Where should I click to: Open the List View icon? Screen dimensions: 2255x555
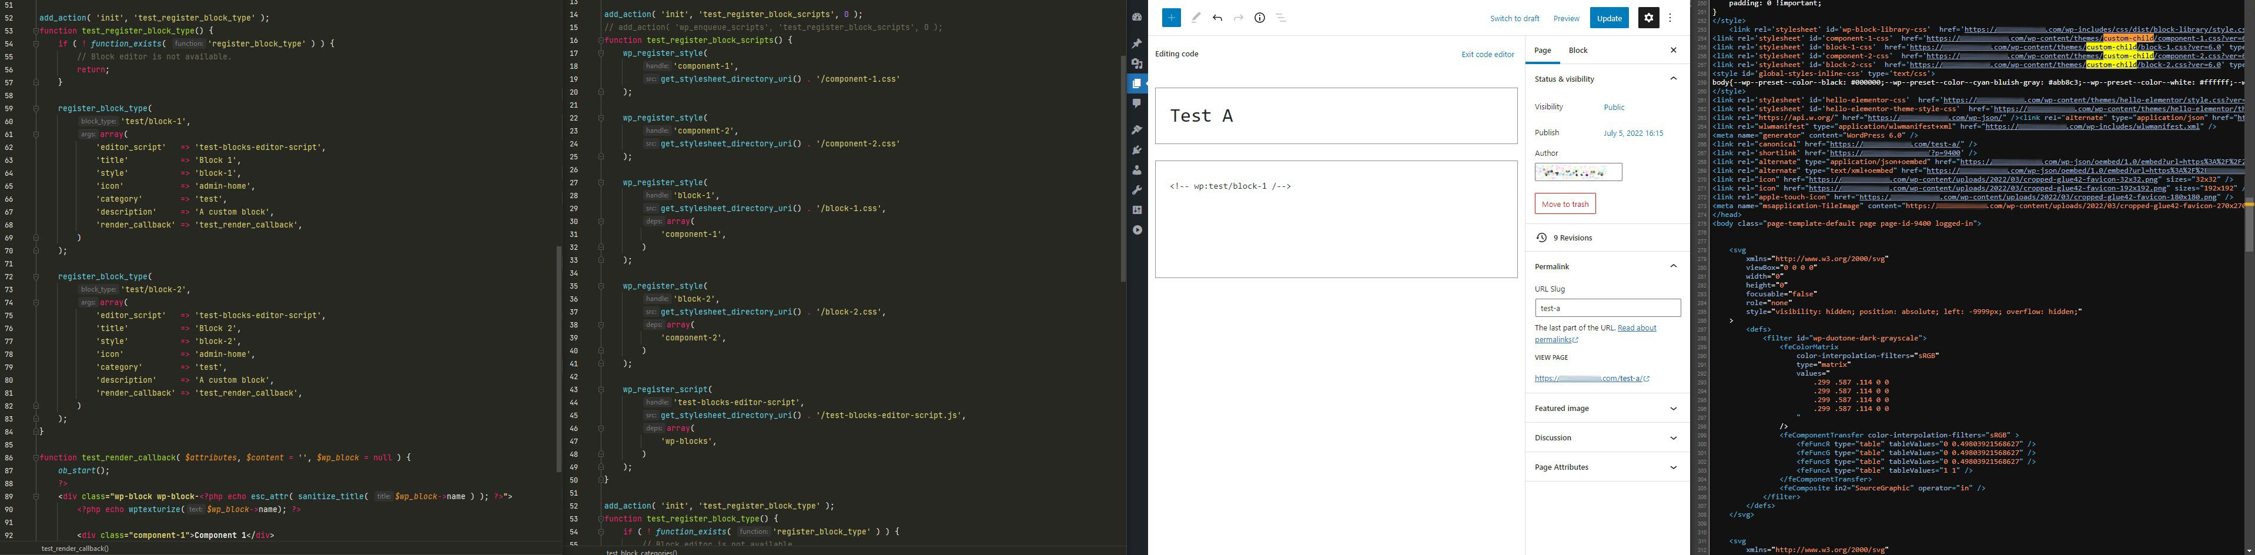coord(1281,18)
